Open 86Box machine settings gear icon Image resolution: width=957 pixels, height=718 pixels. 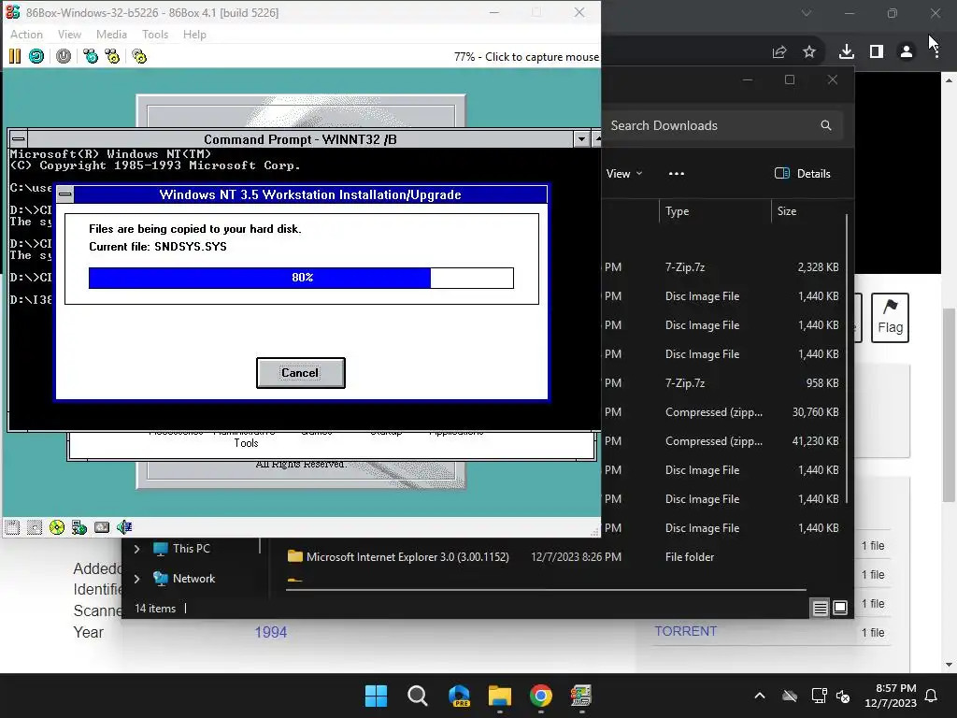[x=139, y=57]
